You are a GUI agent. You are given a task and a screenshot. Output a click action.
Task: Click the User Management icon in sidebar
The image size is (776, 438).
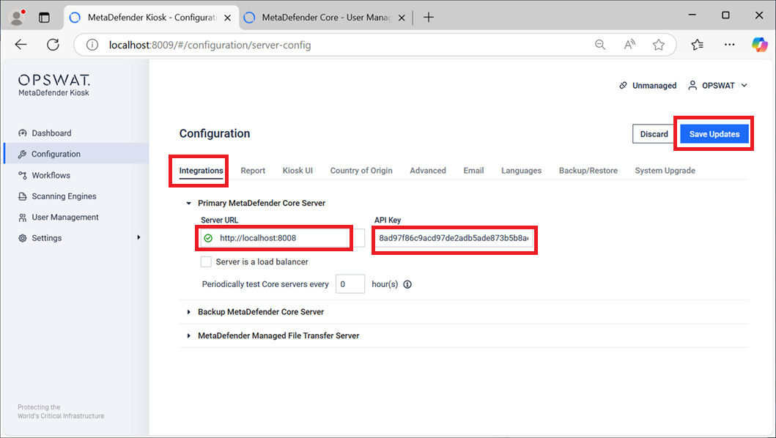23,218
